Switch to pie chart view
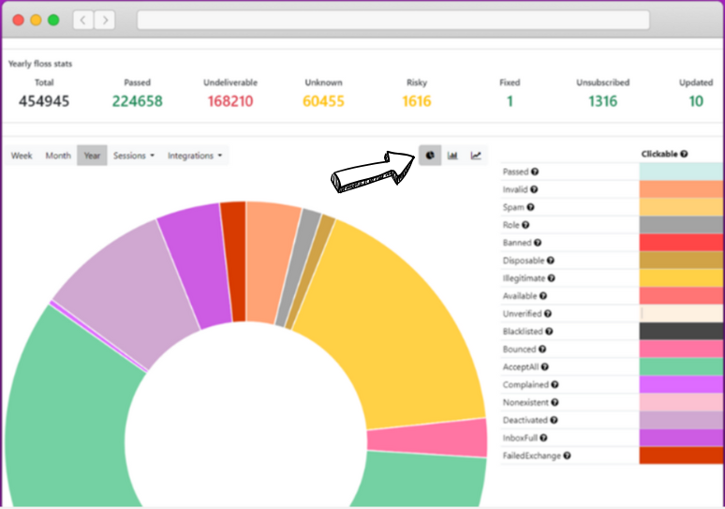The width and height of the screenshot is (725, 509). [430, 156]
